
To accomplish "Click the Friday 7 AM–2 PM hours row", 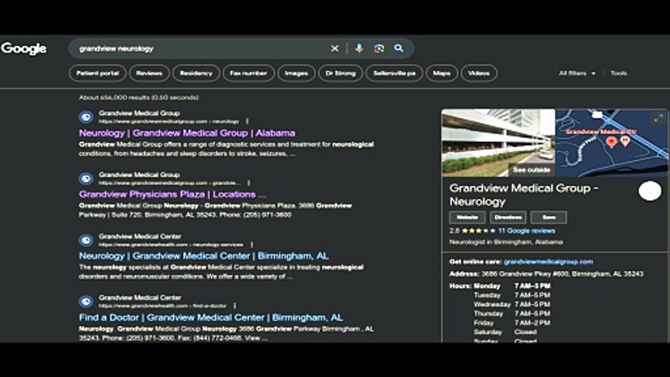I will pos(512,323).
